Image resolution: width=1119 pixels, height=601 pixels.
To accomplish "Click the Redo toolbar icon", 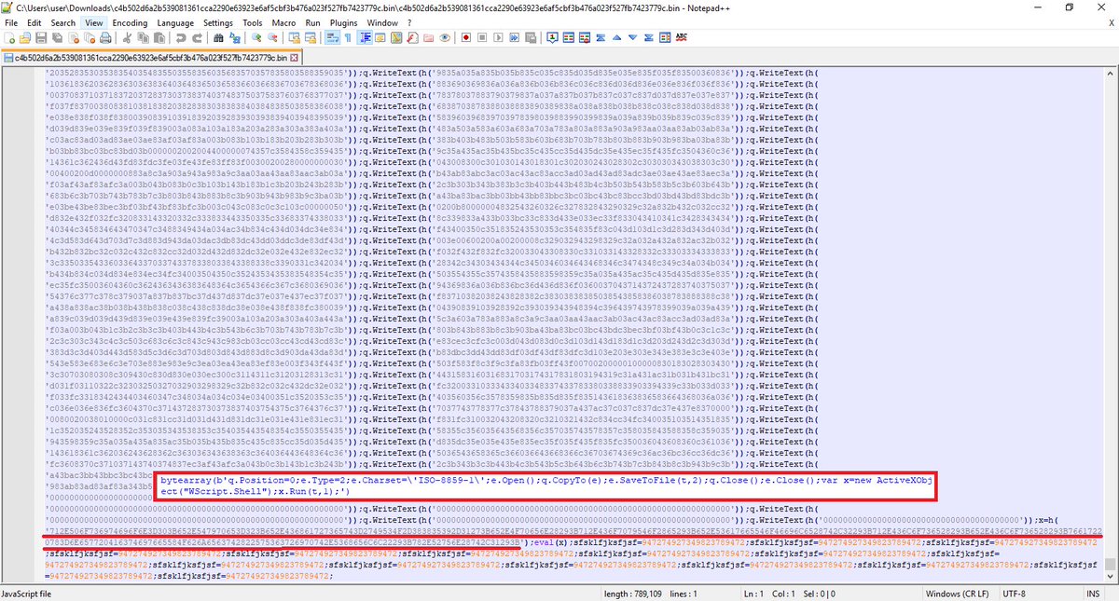I will [198, 37].
